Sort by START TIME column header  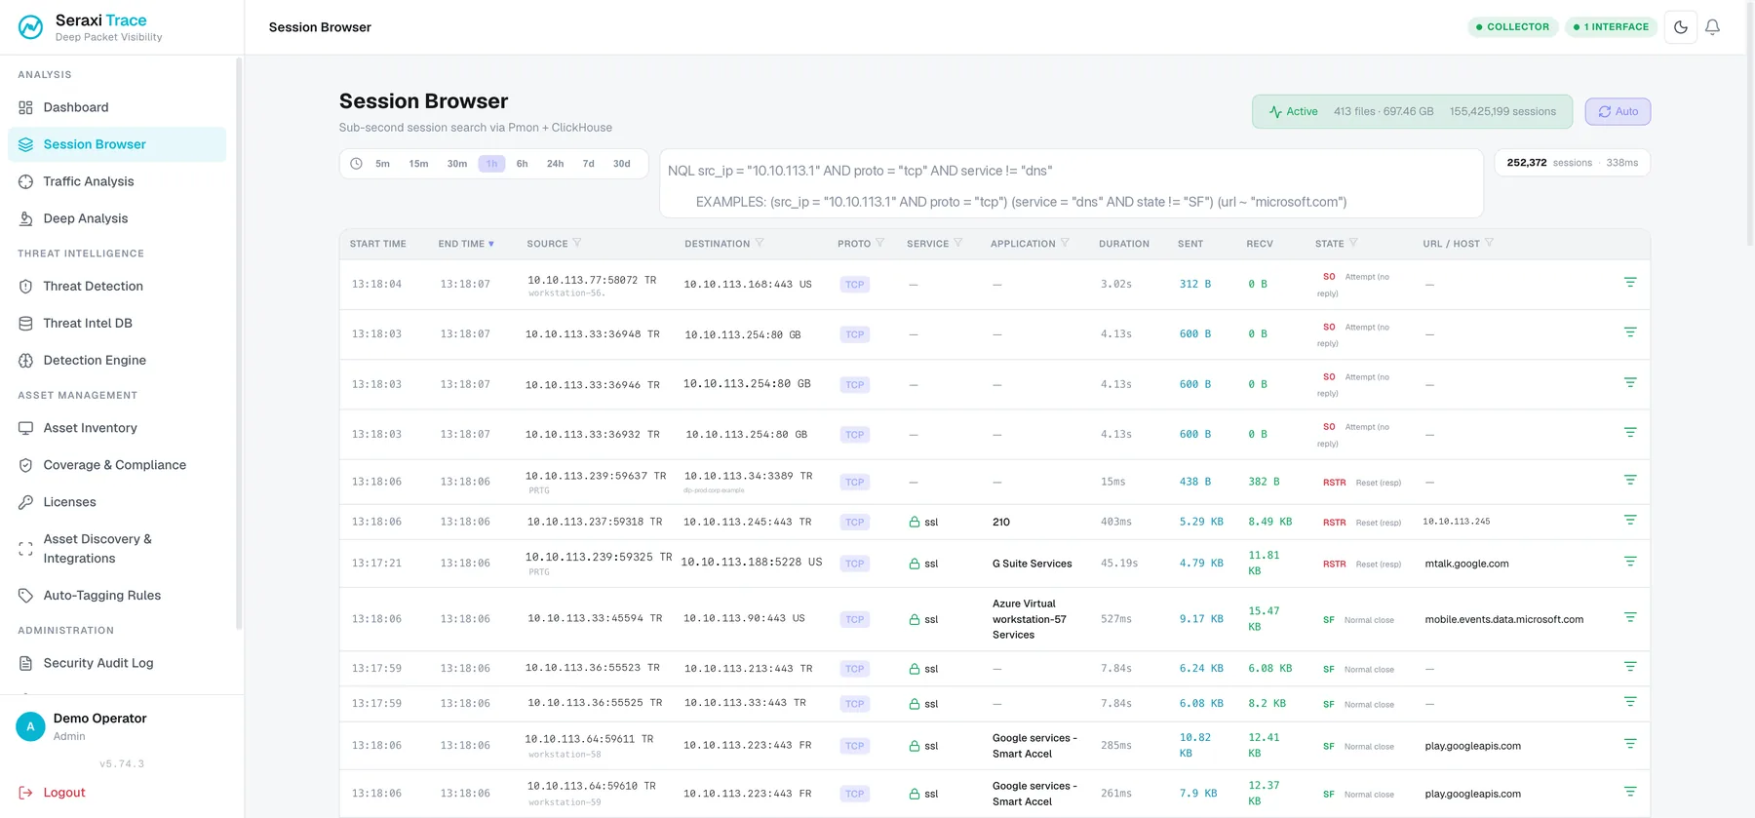(378, 244)
